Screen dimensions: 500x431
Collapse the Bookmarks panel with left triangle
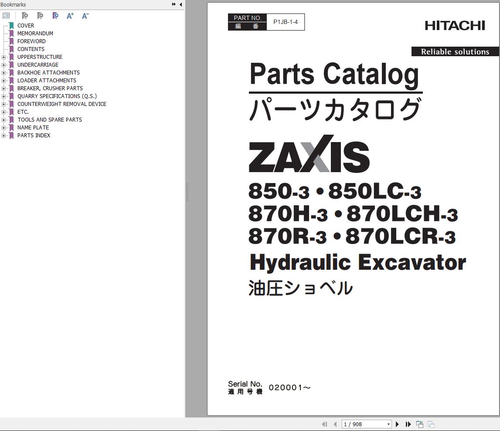point(181,4)
